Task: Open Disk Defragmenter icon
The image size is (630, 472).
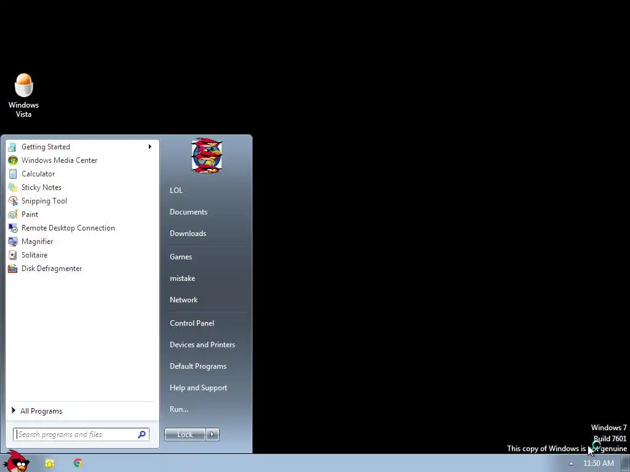Action: coord(12,269)
